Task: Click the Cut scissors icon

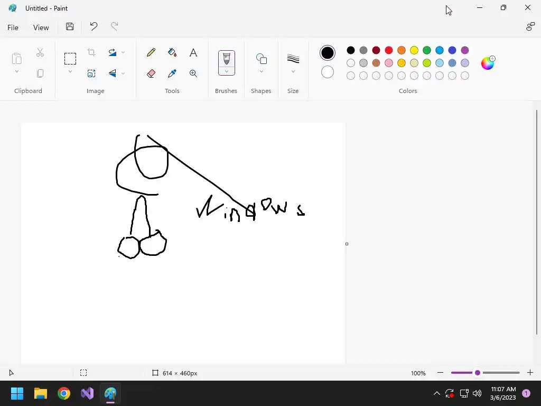Action: (40, 52)
